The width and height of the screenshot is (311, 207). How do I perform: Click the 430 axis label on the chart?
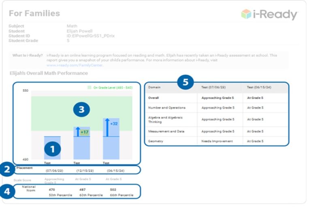click(x=26, y=159)
